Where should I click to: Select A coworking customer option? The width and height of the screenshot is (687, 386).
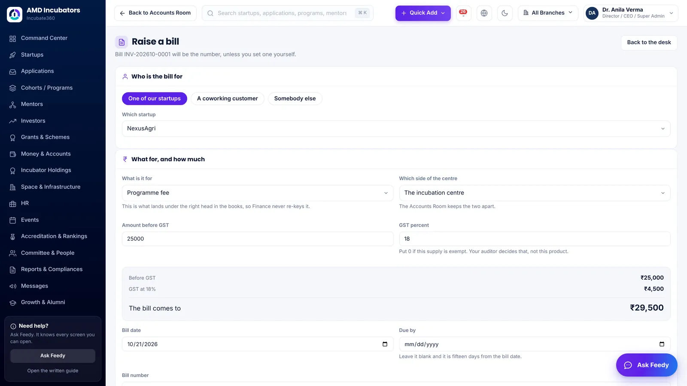click(x=228, y=99)
